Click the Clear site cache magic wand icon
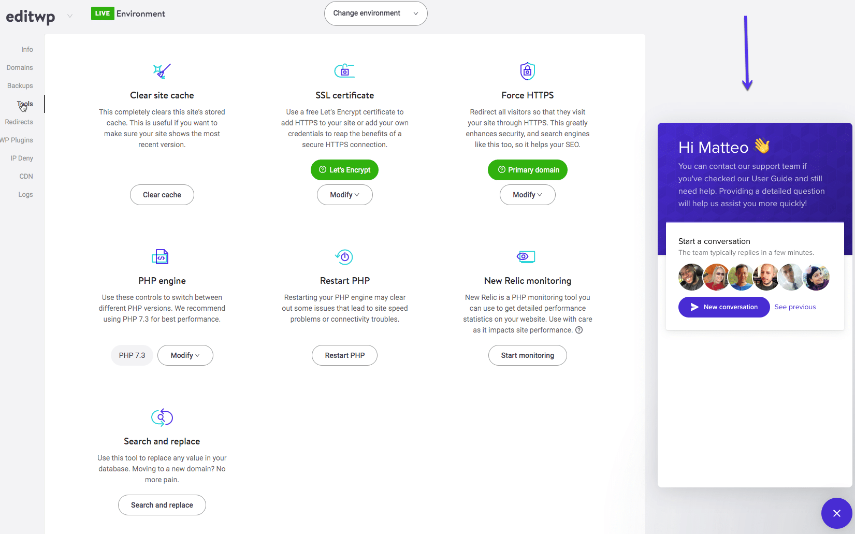The image size is (855, 534). [162, 71]
